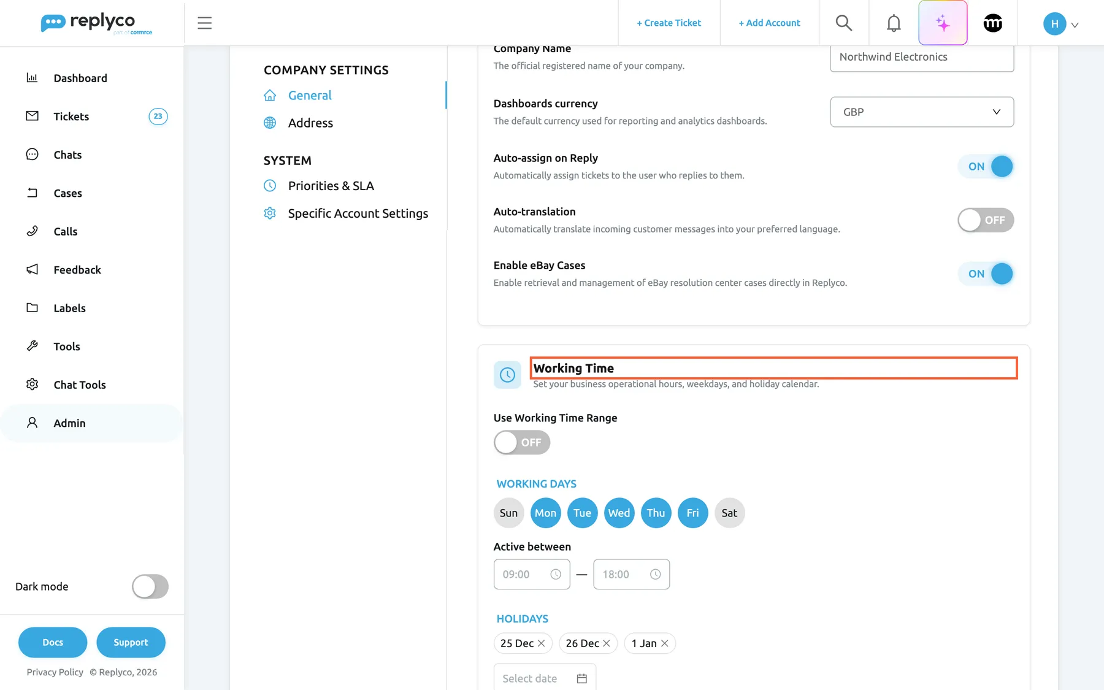Screen dimensions: 1104x690
Task: Open the hamburger menu icon
Action: pyautogui.click(x=204, y=23)
